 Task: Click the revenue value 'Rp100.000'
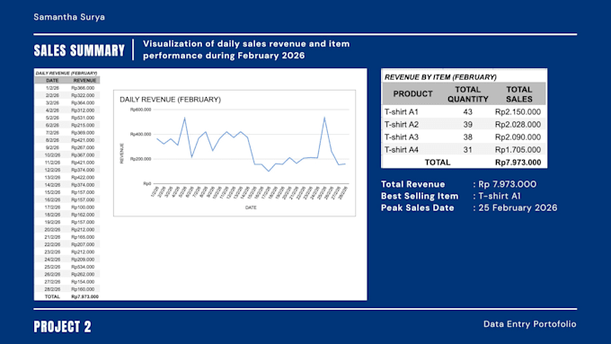(83, 207)
